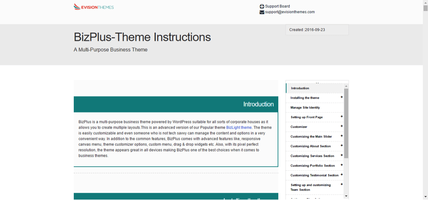Image resolution: width=428 pixels, height=200 pixels.
Task: Expand Customizing Services Section plus
Action: [x=342, y=155]
